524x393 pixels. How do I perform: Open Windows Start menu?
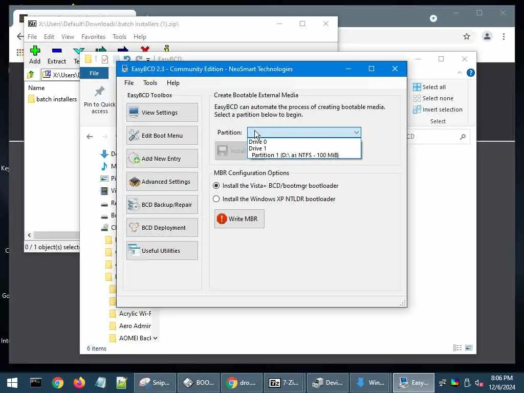point(12,383)
